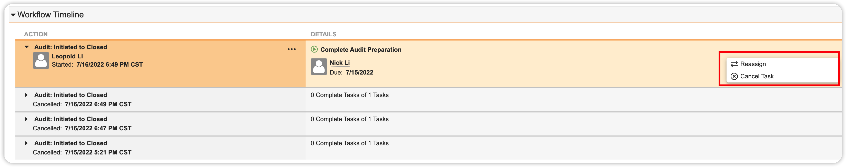The image size is (846, 167).
Task: Expand the workflow cancelled at 6:49 PM
Action: tap(27, 95)
